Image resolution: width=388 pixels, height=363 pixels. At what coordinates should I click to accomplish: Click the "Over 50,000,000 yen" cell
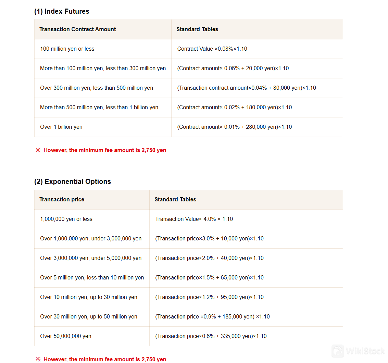(x=66, y=336)
